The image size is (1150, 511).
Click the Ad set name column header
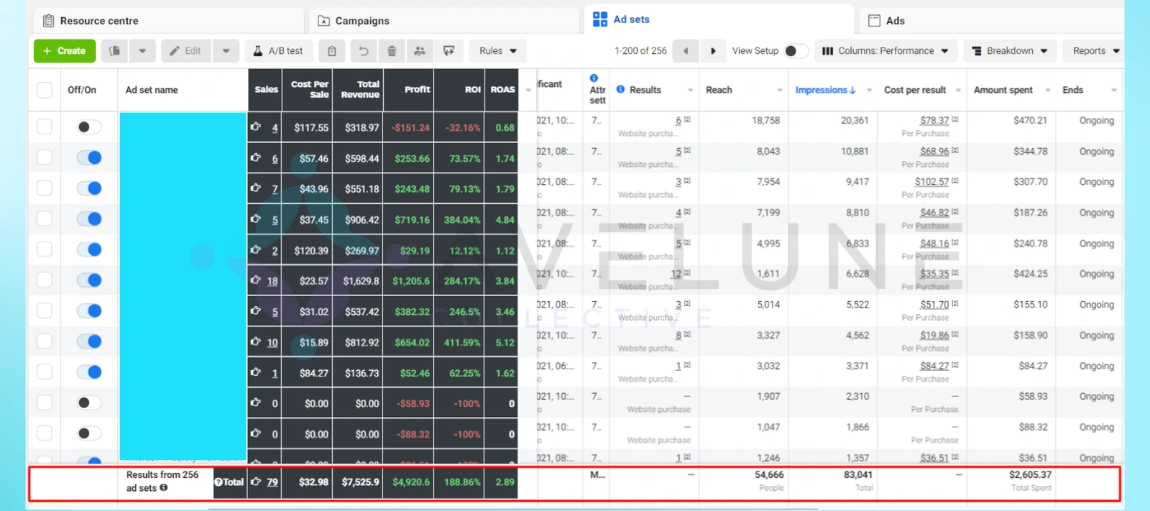click(152, 90)
